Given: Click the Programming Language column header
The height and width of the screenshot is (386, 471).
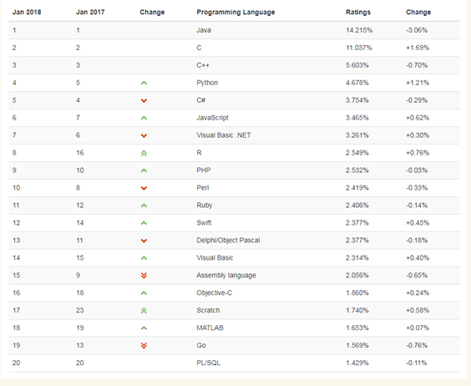Looking at the screenshot, I should (235, 13).
